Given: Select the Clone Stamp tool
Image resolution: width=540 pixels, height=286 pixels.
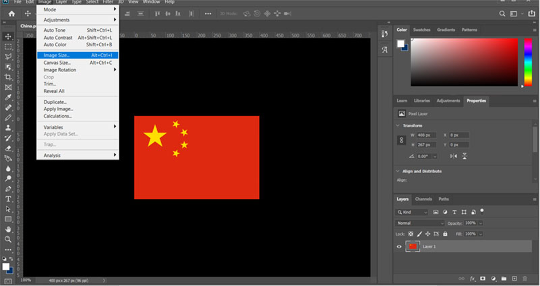Looking at the screenshot, I should [x=8, y=128].
